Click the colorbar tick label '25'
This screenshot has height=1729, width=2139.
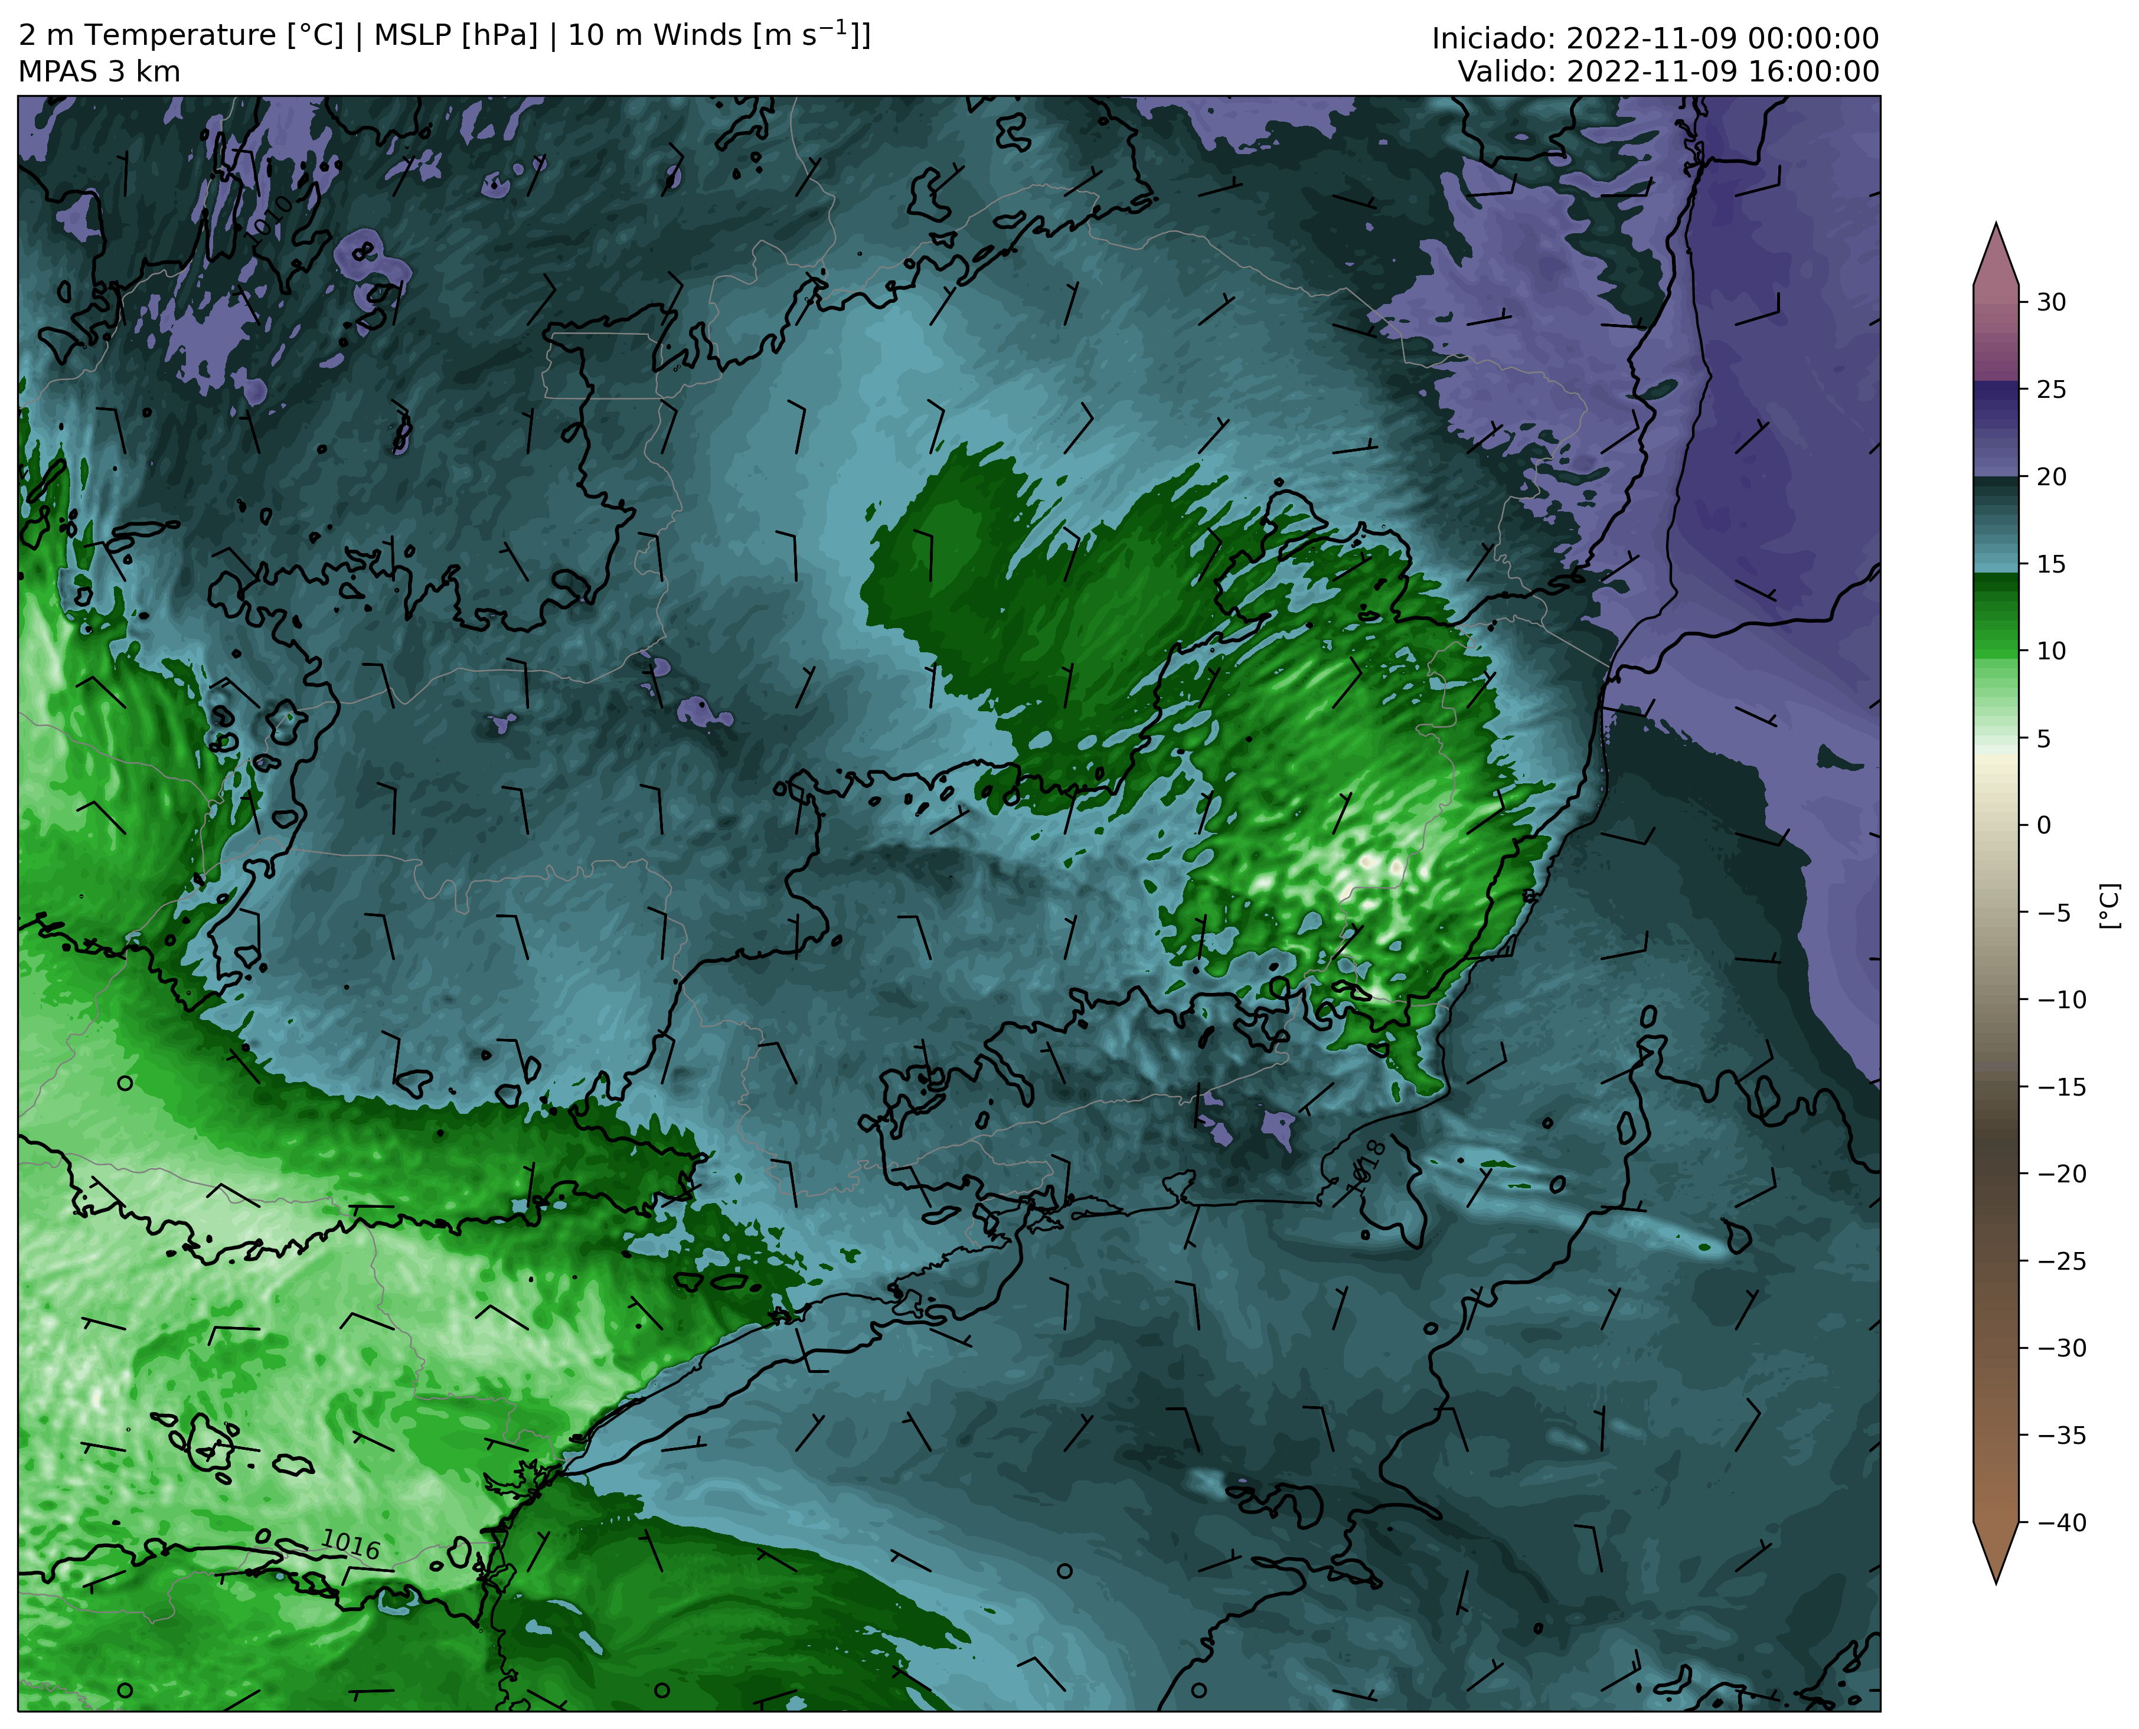pyautogui.click(x=2050, y=390)
